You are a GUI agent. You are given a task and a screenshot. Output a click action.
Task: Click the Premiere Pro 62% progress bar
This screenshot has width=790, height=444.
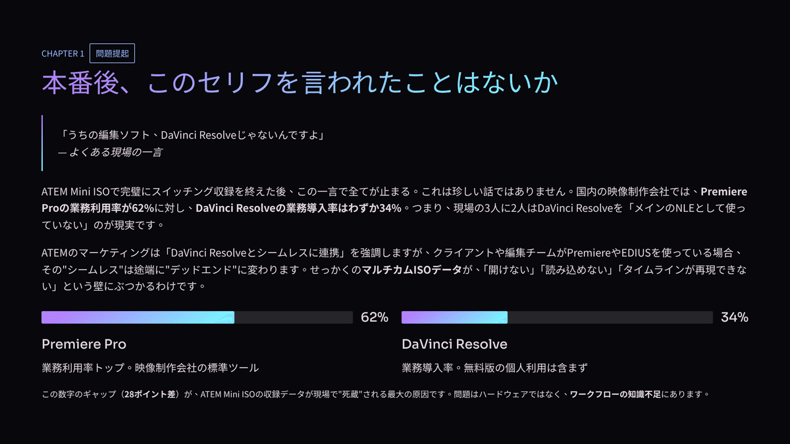coord(197,317)
